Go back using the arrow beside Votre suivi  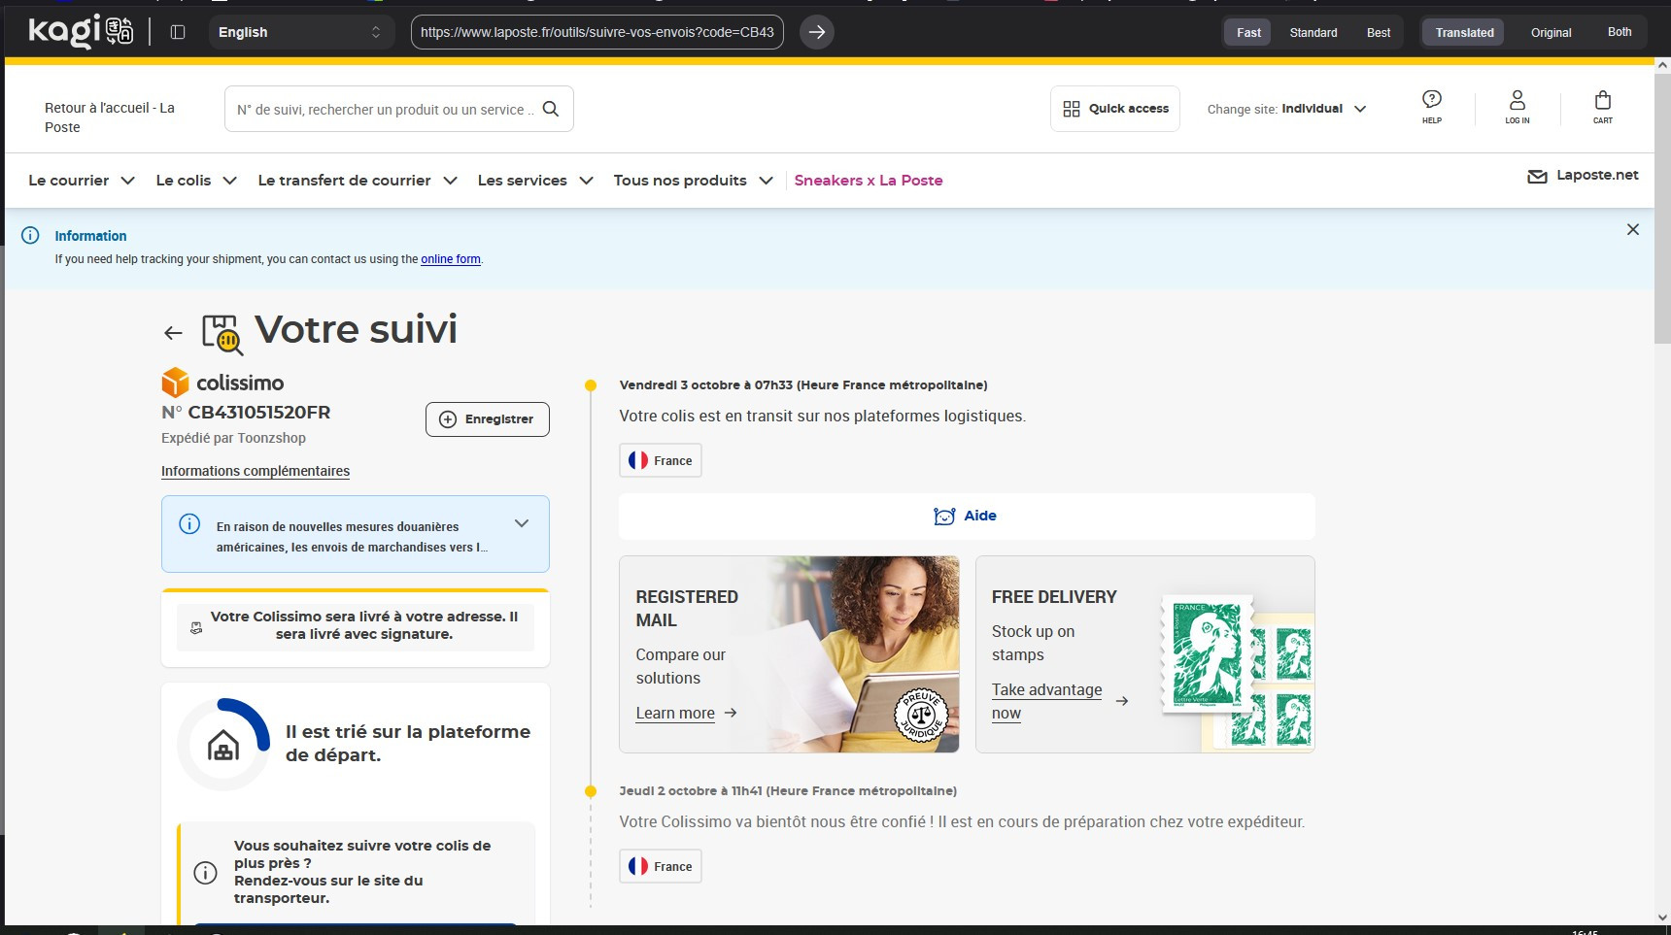(x=173, y=333)
